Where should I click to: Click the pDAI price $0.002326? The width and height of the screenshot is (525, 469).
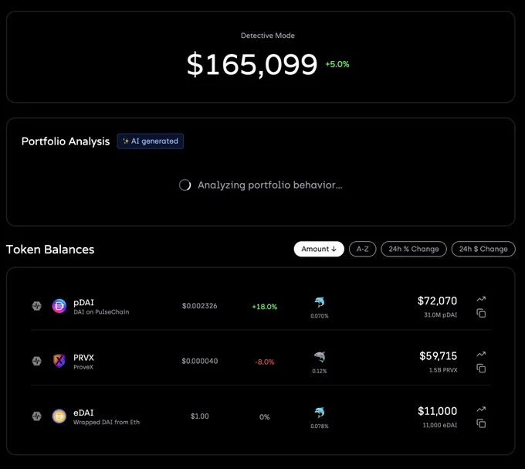click(x=199, y=306)
